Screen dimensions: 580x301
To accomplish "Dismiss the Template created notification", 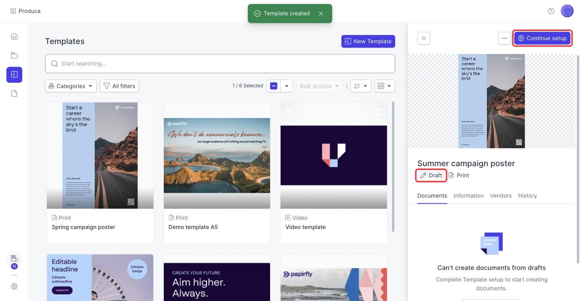I will click(x=321, y=13).
